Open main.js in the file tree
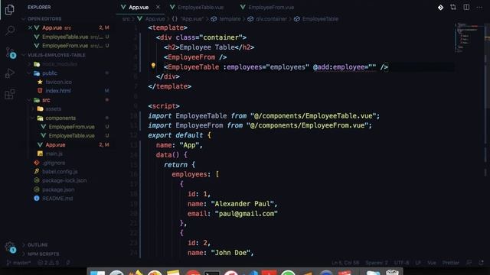The height and width of the screenshot is (275, 490). click(54, 154)
